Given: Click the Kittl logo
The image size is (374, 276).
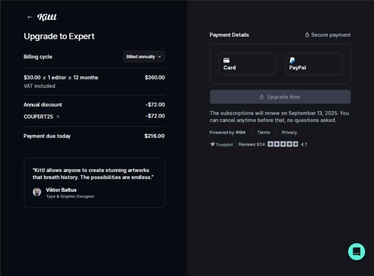Looking at the screenshot, I should 47,17.
